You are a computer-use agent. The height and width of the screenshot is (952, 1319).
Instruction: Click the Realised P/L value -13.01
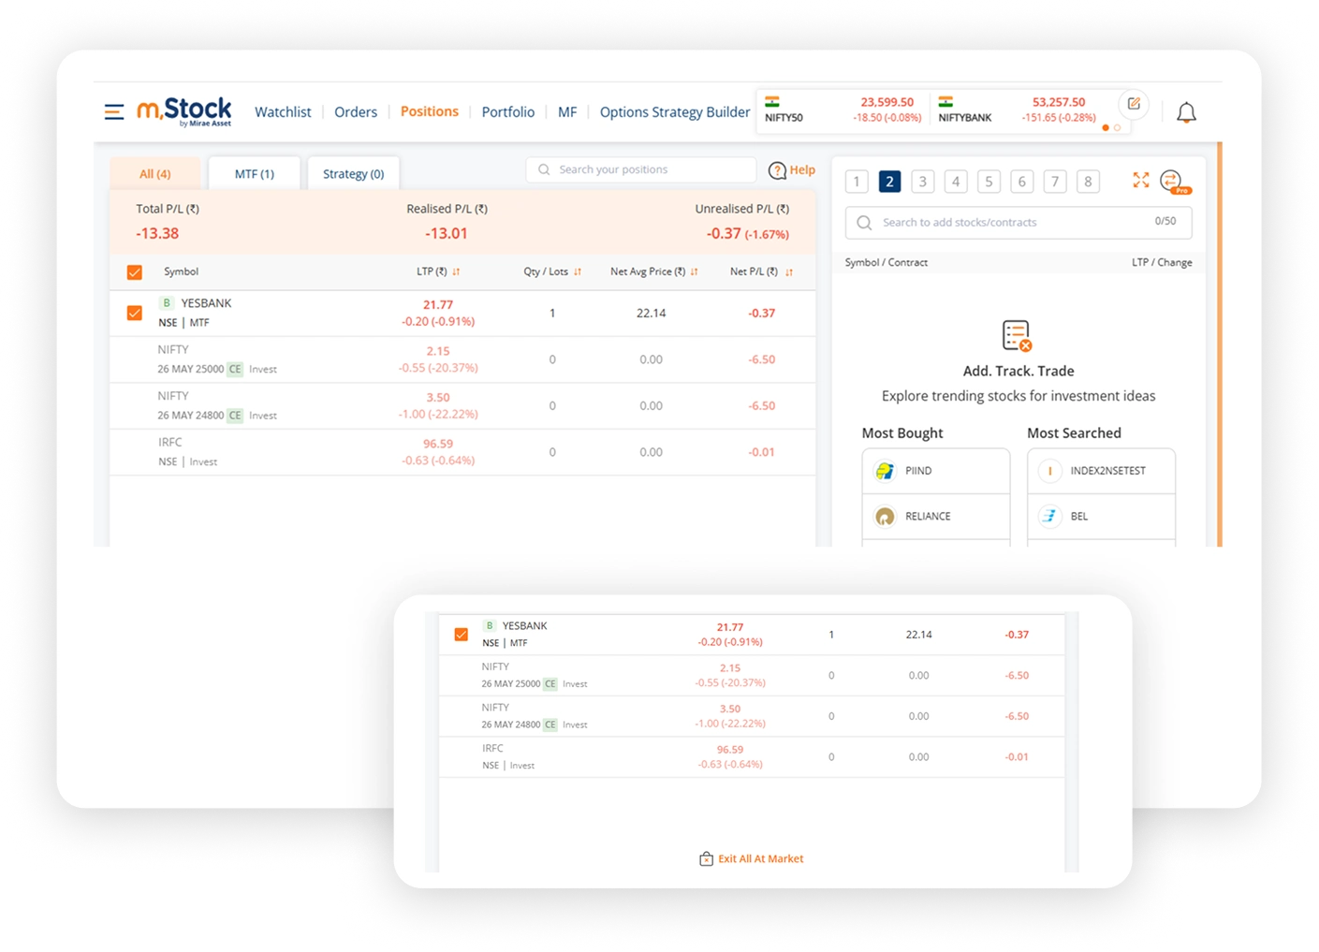click(447, 234)
